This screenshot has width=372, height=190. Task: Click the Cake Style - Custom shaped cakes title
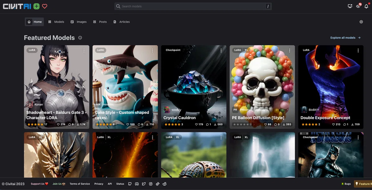point(122,115)
